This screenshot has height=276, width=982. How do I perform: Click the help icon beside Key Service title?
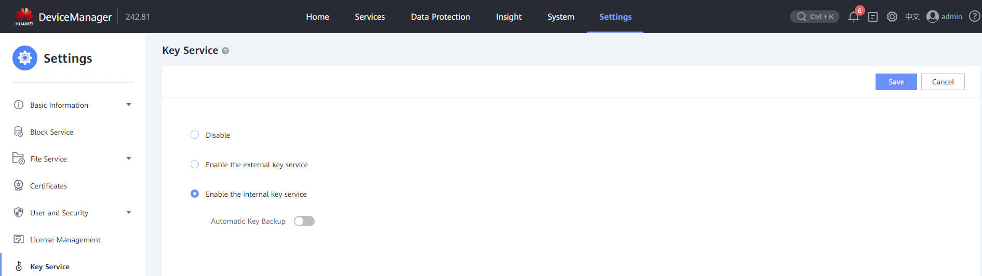(x=225, y=51)
